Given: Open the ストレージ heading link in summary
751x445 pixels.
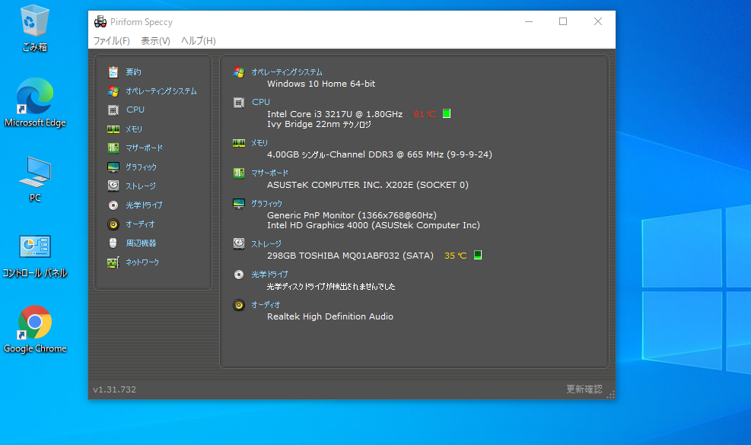Looking at the screenshot, I should [266, 244].
